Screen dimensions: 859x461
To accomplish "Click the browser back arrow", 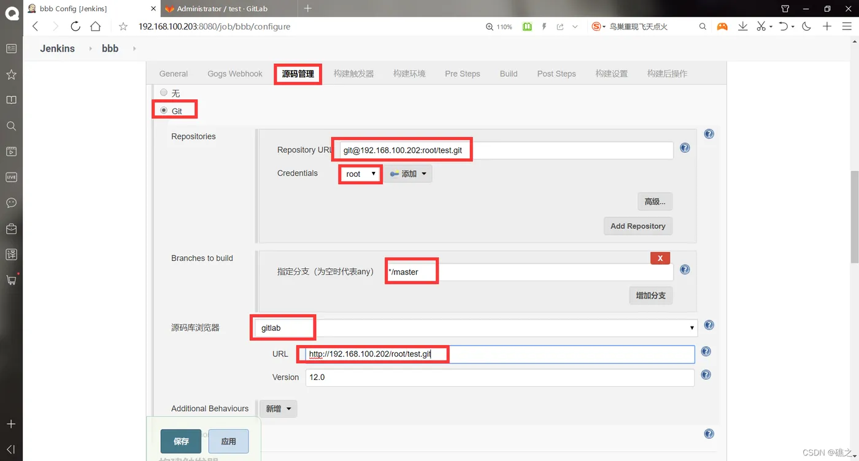I will click(x=35, y=26).
